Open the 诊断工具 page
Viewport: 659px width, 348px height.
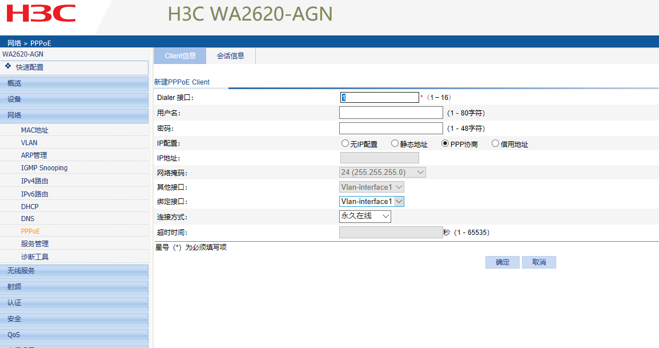pos(34,257)
